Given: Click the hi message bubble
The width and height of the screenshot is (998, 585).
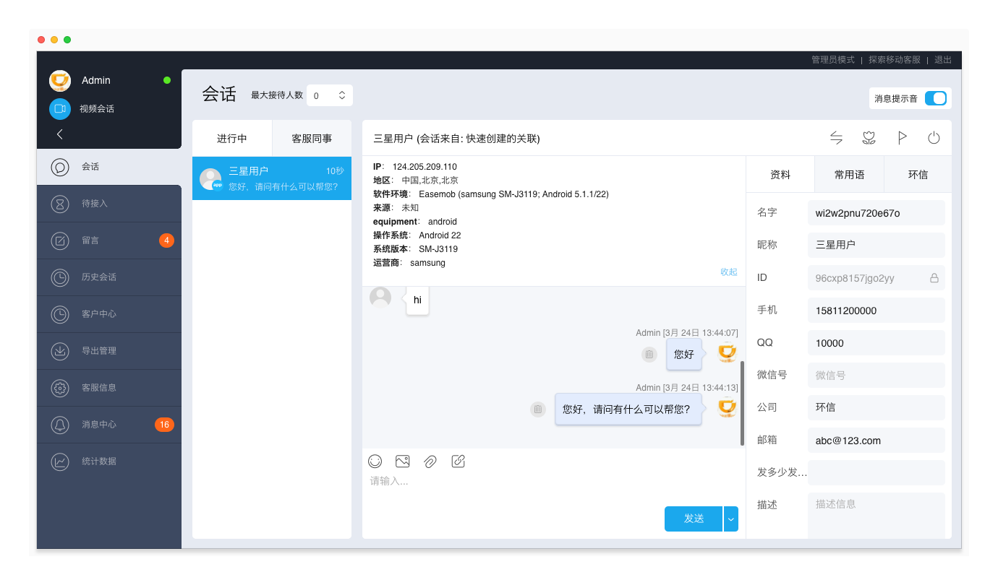Looking at the screenshot, I should 417,300.
